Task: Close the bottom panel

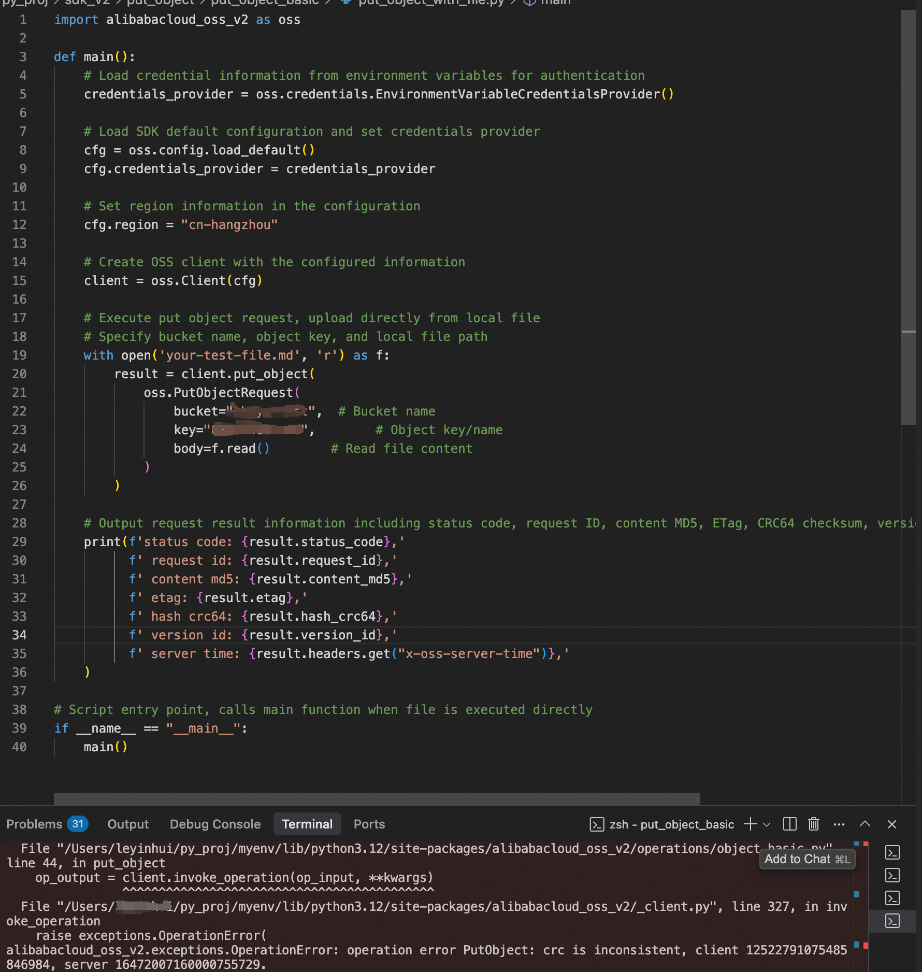Action: (x=892, y=824)
